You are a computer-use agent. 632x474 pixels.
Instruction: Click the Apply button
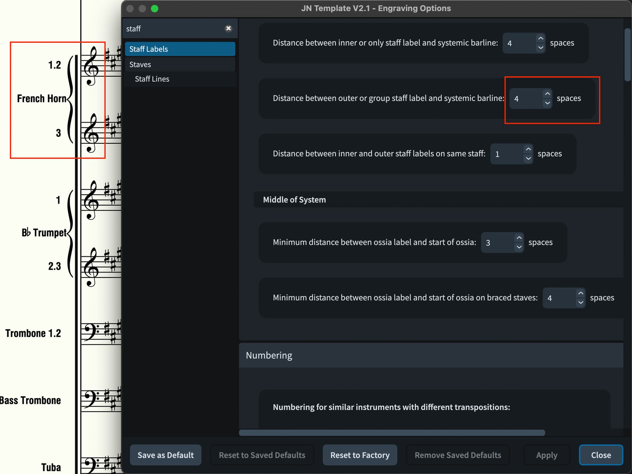[x=547, y=455]
